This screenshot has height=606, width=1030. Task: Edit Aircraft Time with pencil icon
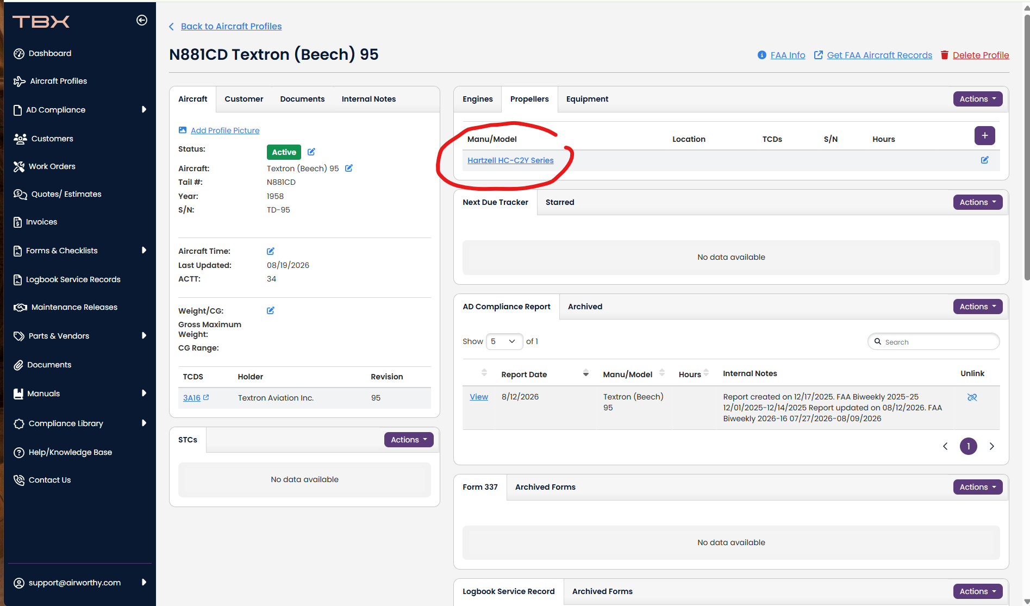click(x=271, y=251)
